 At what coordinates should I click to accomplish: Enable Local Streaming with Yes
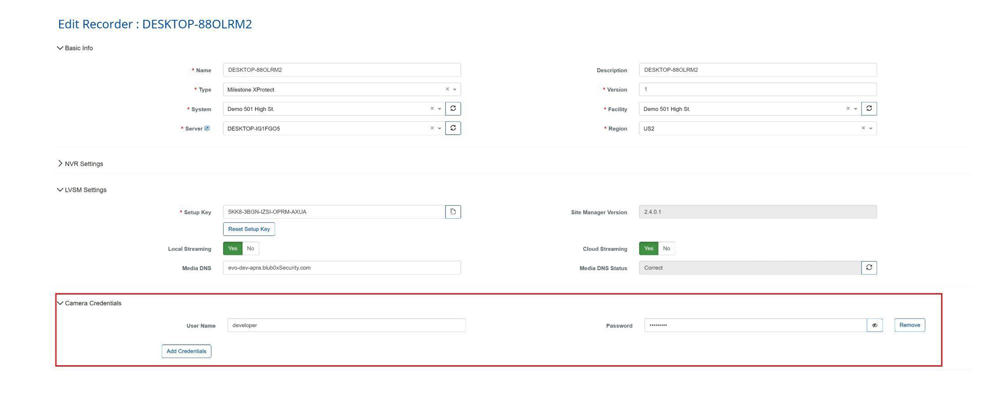(x=233, y=249)
